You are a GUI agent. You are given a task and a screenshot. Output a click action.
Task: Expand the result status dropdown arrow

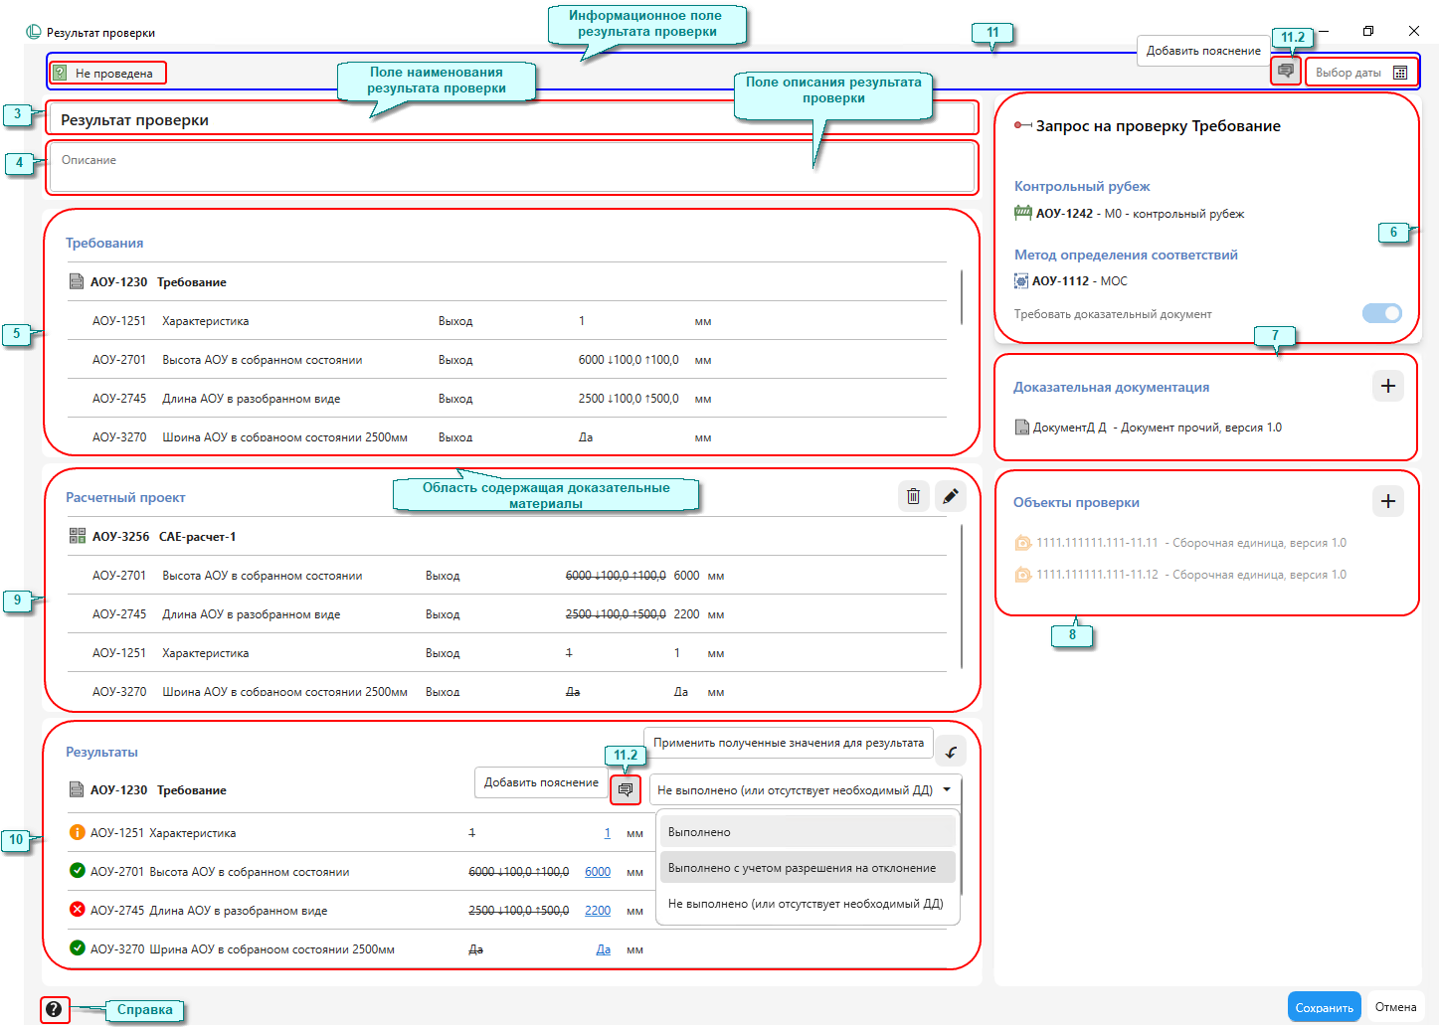[x=947, y=789]
